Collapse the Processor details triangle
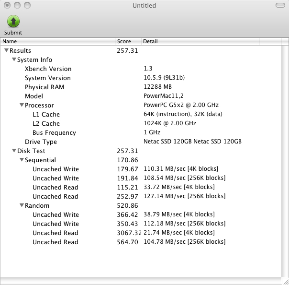289x285 pixels. pos(22,105)
